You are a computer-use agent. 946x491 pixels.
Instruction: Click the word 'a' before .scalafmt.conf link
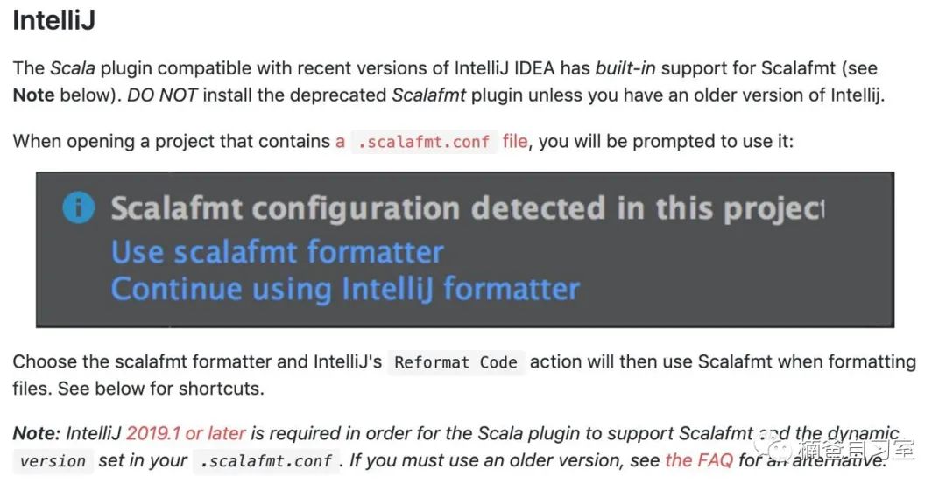pyautogui.click(x=340, y=142)
